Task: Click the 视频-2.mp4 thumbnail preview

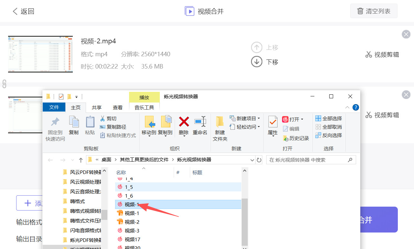Action: [40, 54]
